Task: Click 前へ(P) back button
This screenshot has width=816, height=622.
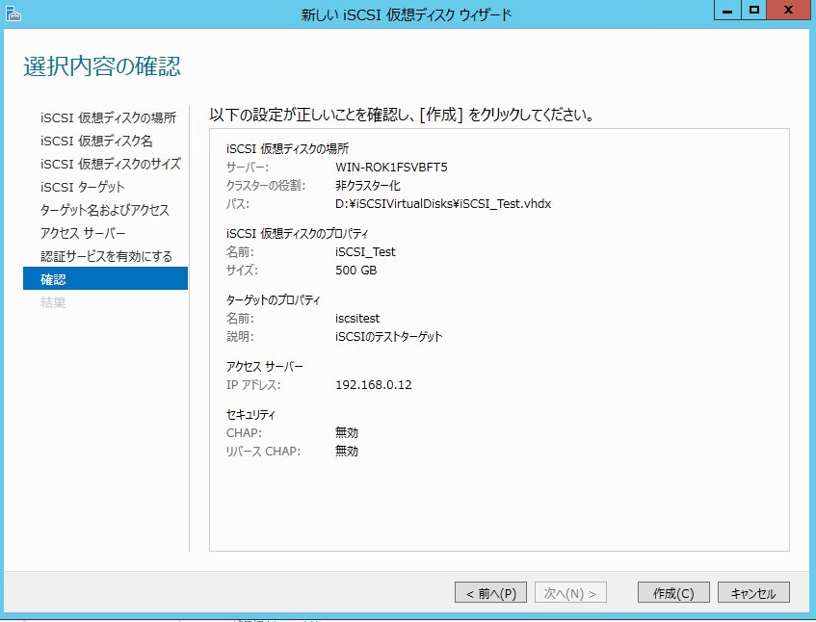Action: click(491, 593)
